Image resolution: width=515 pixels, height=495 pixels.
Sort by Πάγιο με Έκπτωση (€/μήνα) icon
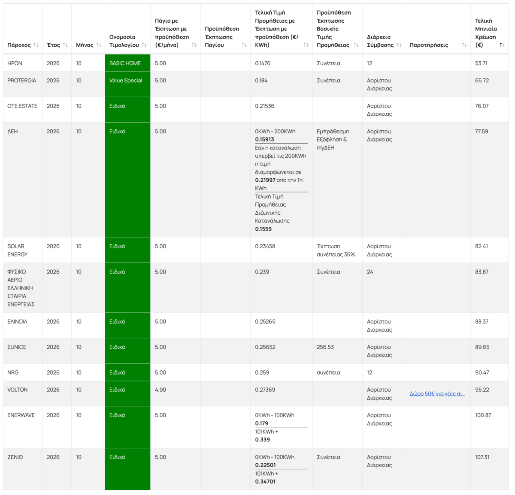click(x=194, y=45)
